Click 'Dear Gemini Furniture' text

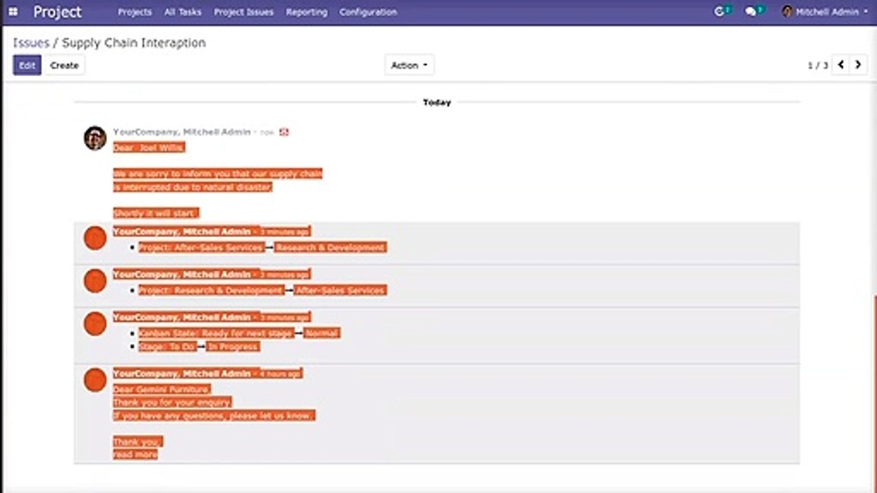pos(162,389)
